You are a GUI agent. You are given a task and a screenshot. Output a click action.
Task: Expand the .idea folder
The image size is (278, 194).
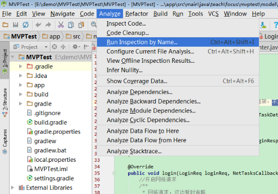[x=21, y=76]
